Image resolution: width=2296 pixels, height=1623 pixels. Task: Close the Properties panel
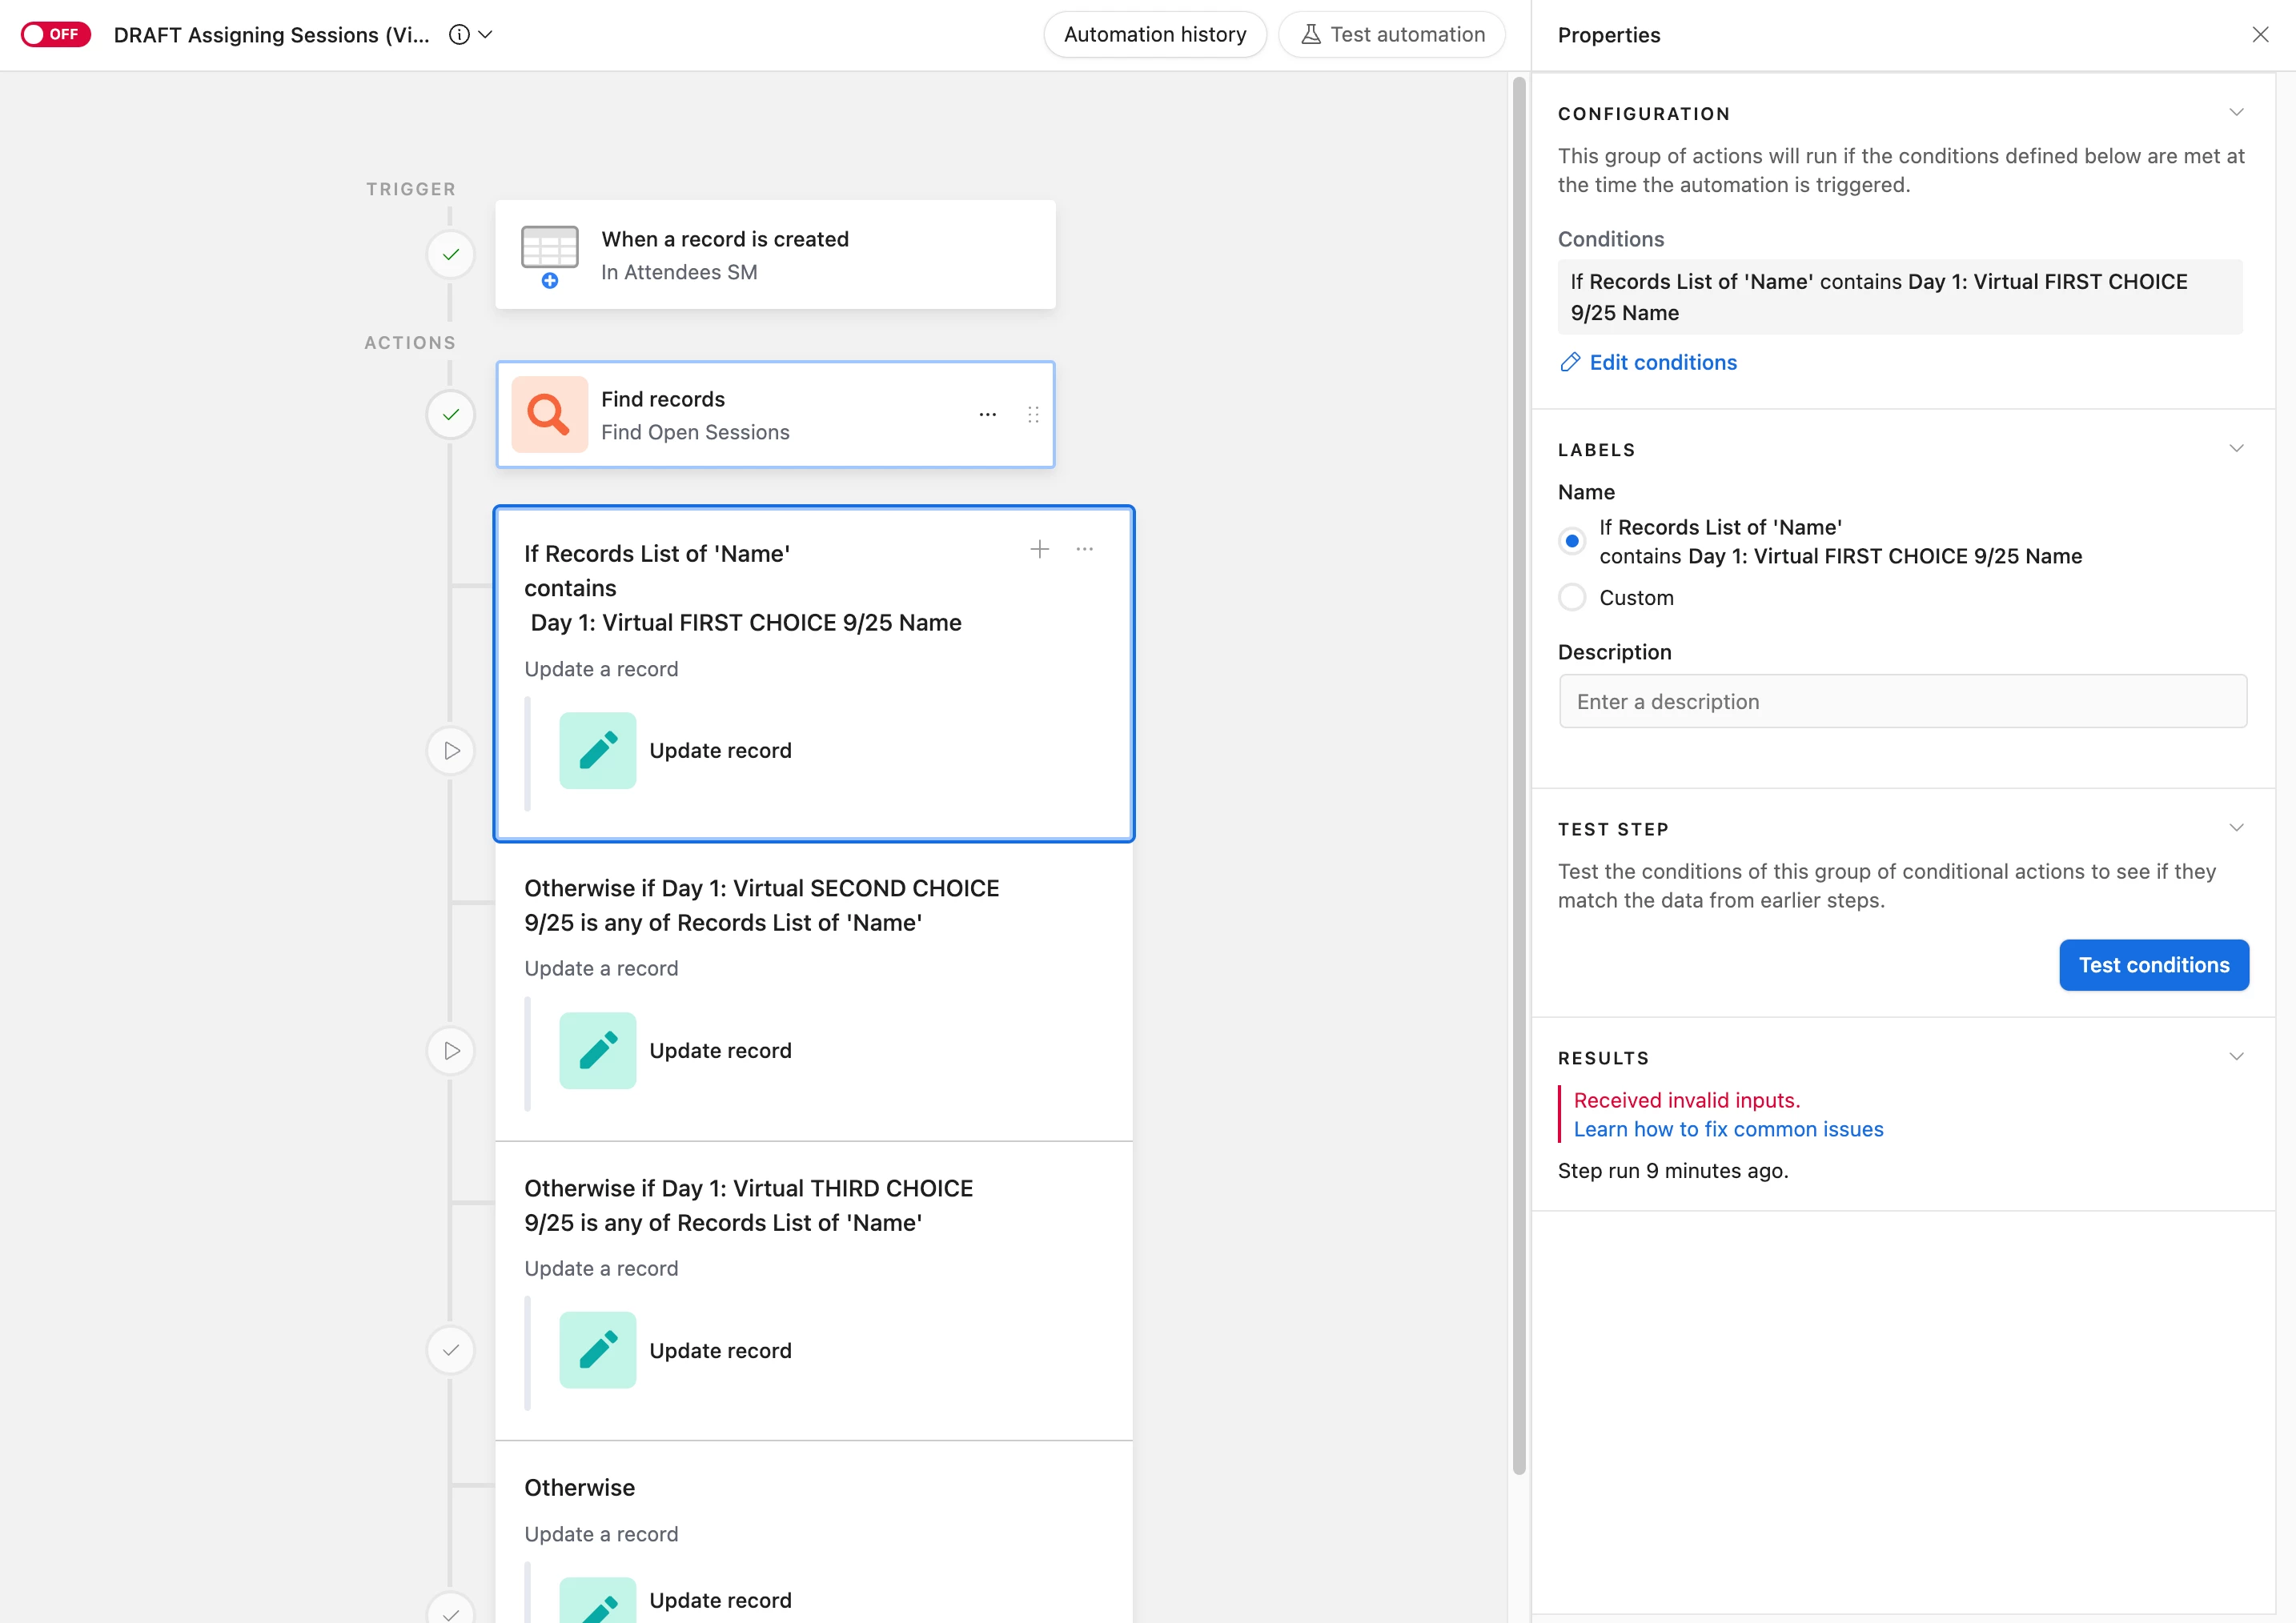(x=2259, y=34)
